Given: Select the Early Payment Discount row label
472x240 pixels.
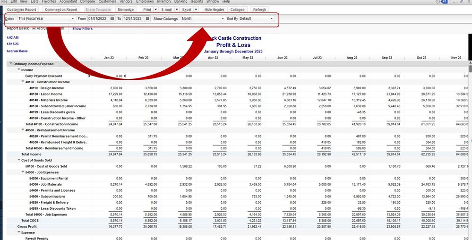Looking at the screenshot, I should tap(43, 76).
